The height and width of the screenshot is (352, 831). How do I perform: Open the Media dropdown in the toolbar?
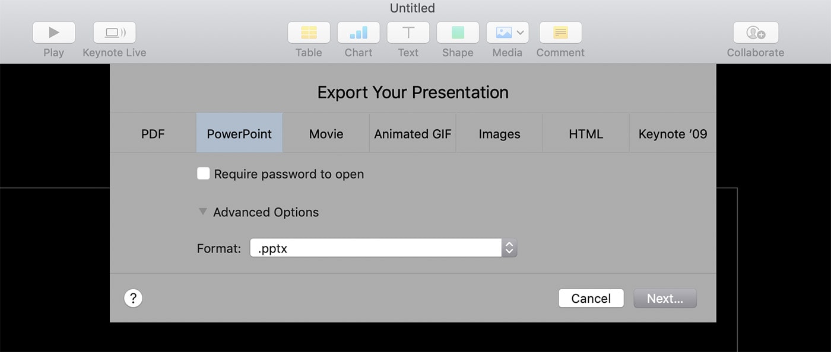point(508,33)
